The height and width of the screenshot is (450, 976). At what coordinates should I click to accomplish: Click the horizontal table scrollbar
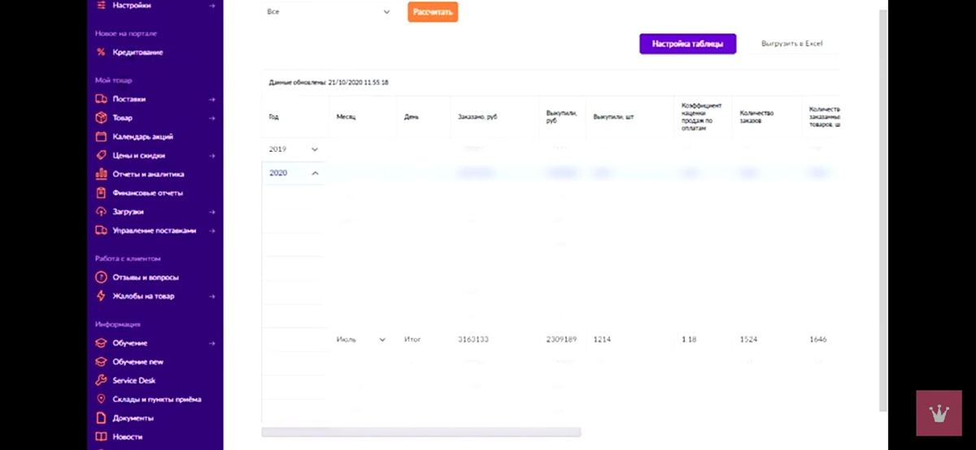point(421,432)
